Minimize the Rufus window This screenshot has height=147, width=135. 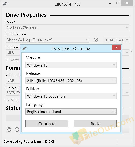[110, 4]
